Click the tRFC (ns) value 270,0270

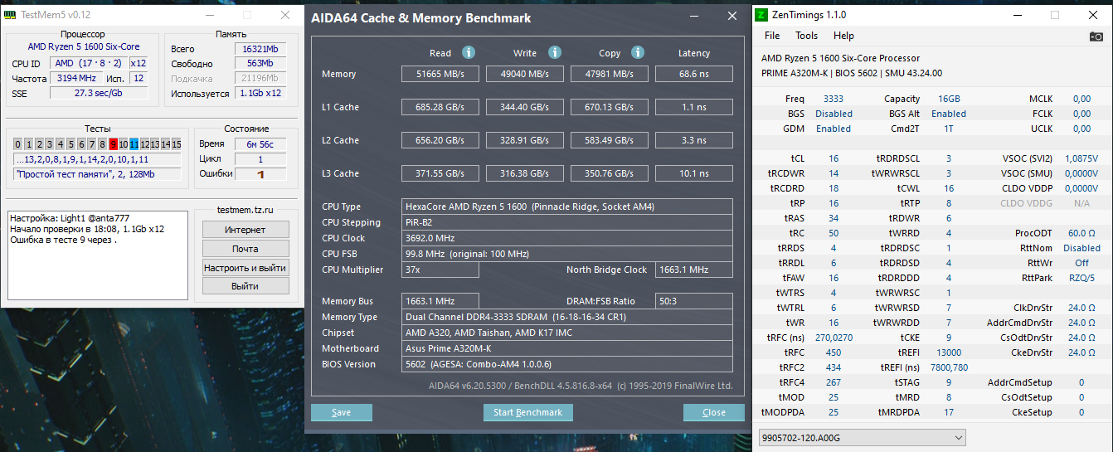point(834,338)
